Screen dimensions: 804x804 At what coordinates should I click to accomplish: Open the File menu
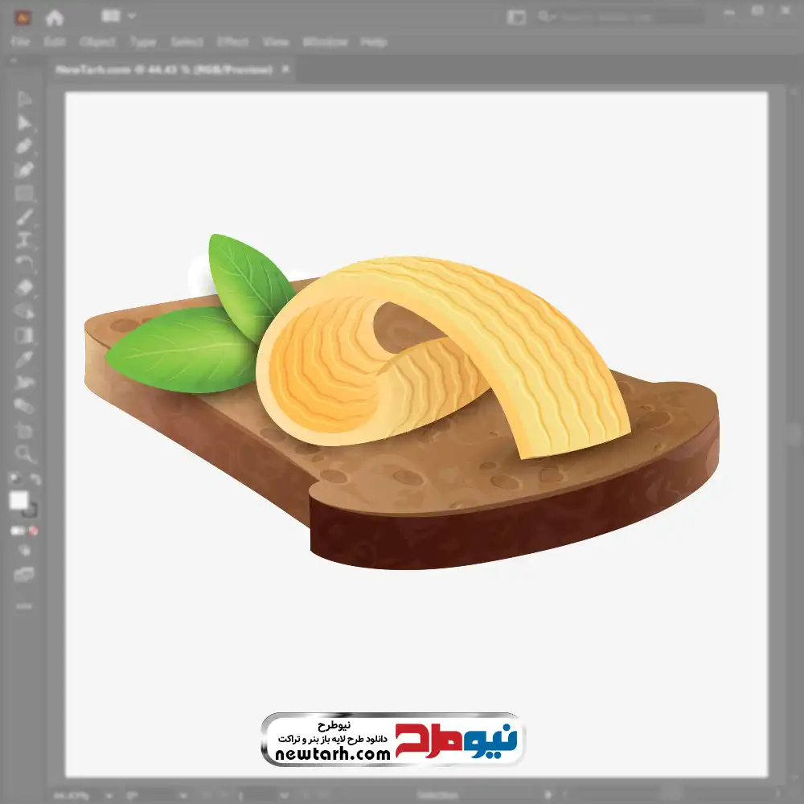20,42
